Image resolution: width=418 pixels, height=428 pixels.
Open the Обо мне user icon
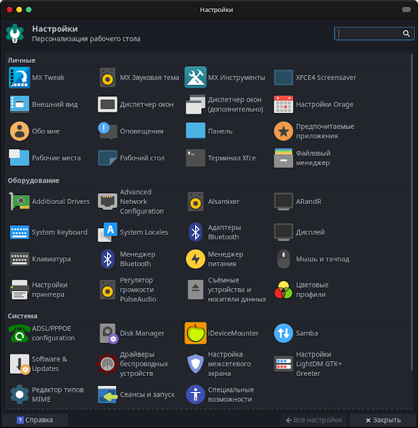[19, 131]
